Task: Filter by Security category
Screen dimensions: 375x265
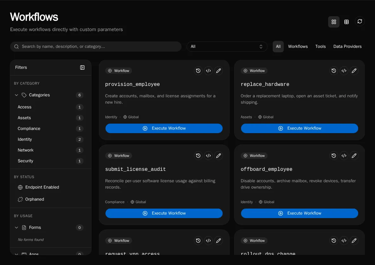Action: 50,161
